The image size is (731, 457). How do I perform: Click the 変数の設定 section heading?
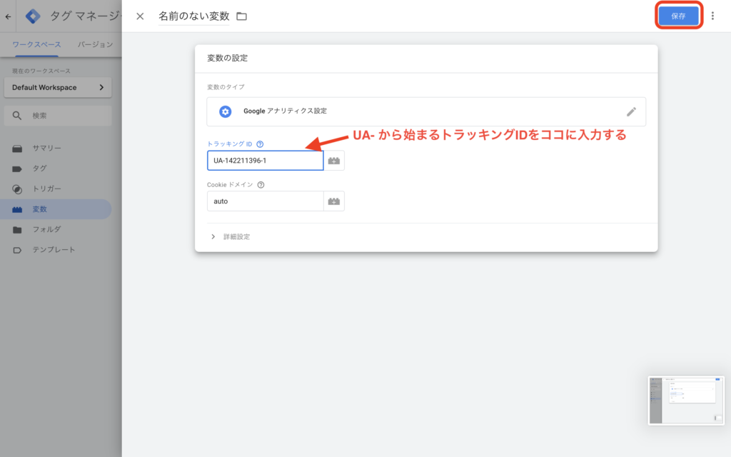coord(228,58)
